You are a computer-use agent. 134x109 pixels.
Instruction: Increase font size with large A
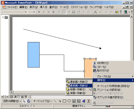point(95,12)
